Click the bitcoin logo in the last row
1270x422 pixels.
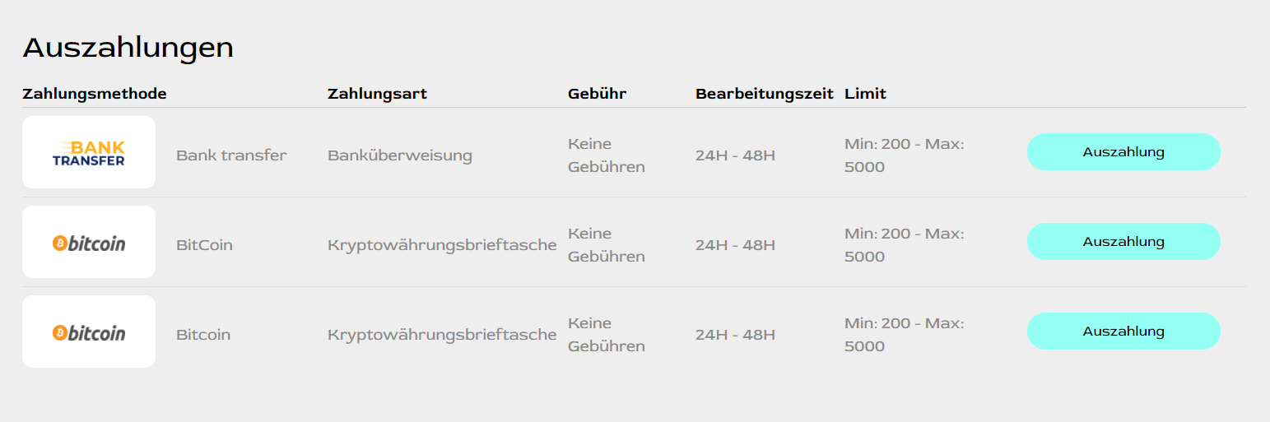[89, 332]
